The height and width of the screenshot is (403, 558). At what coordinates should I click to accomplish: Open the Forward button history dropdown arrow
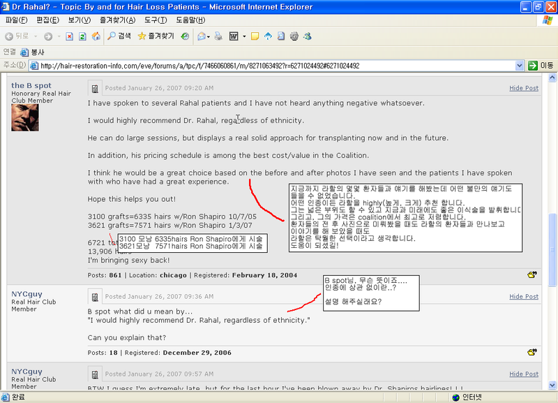coord(59,36)
